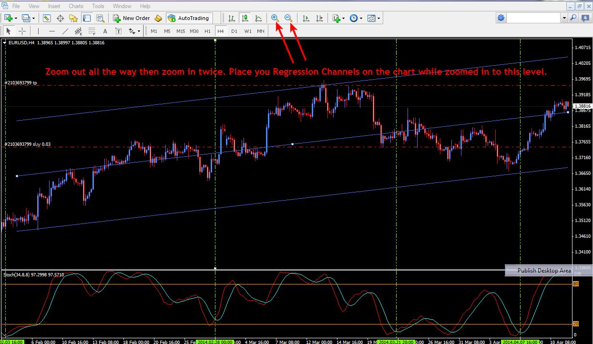Open the periodicity clock dropdown

(x=356, y=18)
